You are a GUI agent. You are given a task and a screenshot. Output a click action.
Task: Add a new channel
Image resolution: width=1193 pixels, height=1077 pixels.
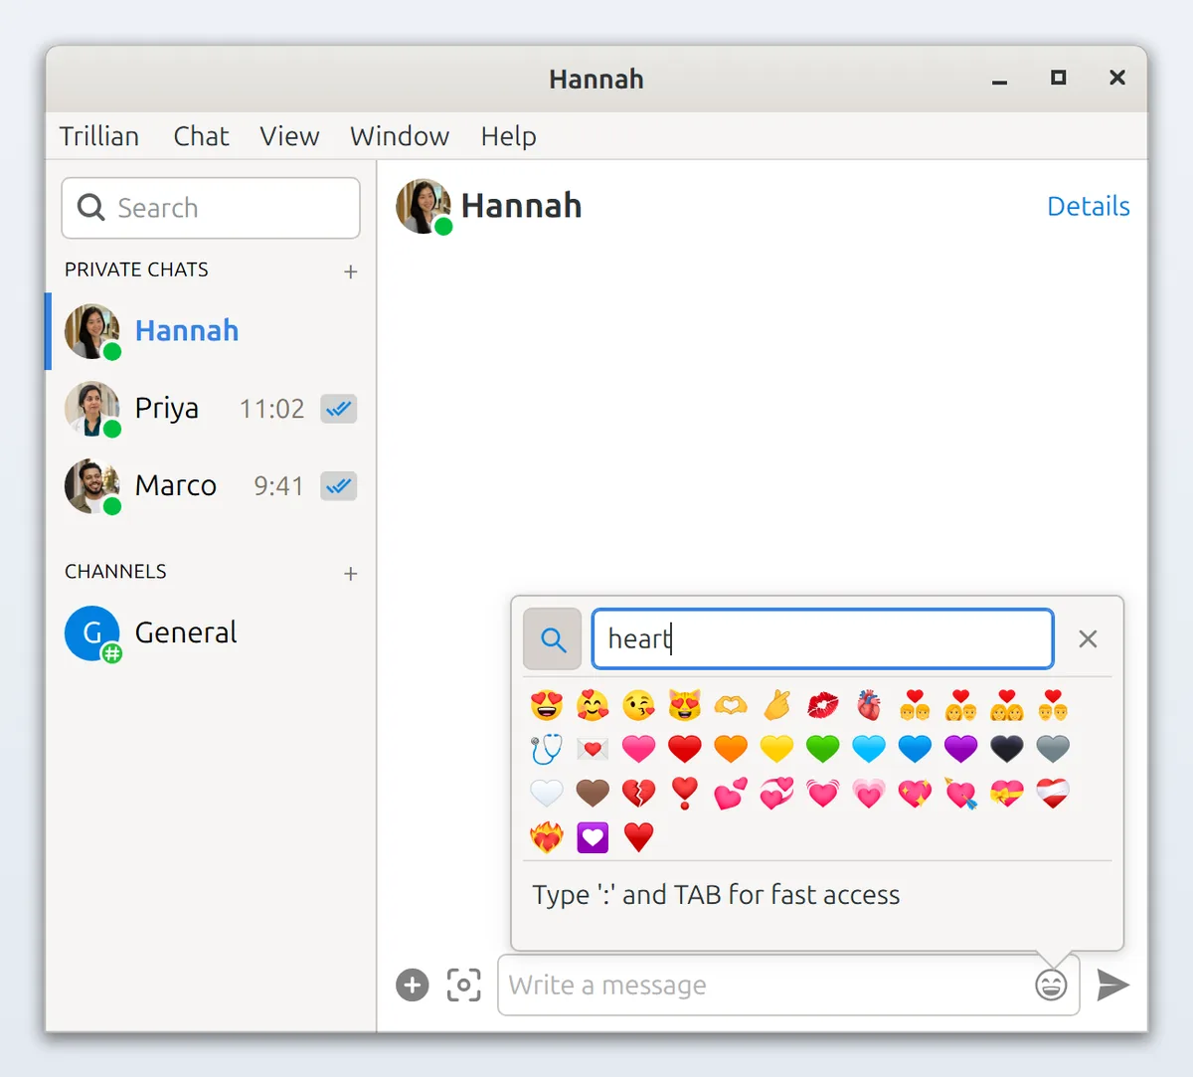(x=351, y=574)
